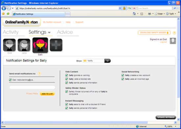Viewport: 181px width, 129px height.
Task: Open the recent pages dropdown arrow
Action: [x=13, y=9]
